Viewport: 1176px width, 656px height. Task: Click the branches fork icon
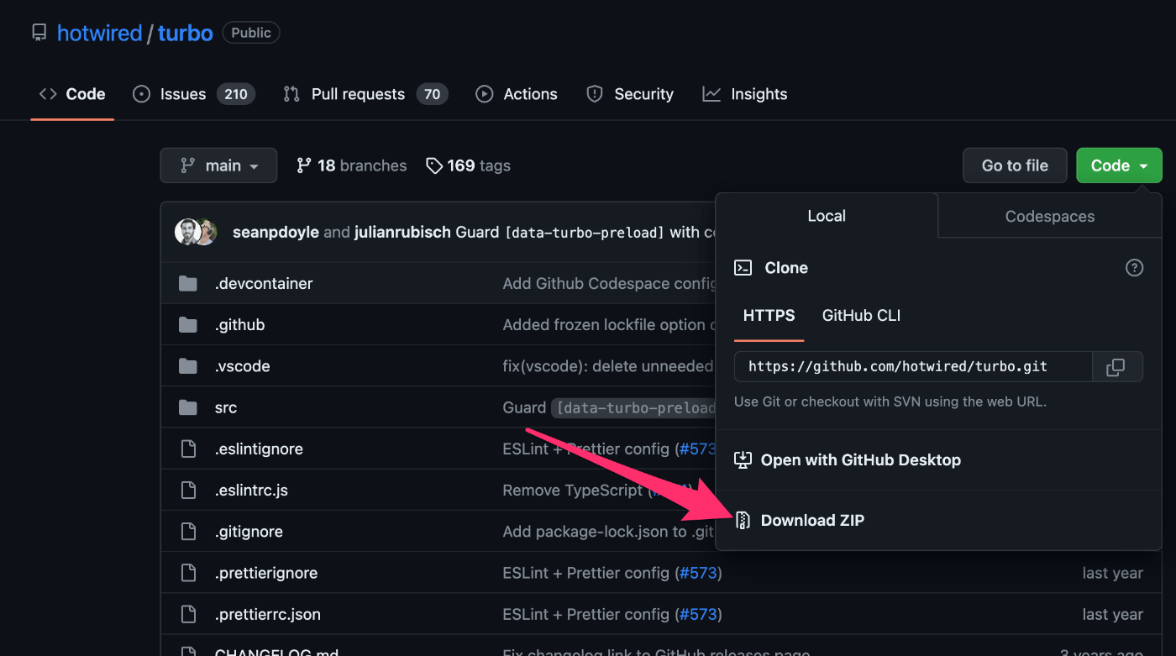tap(304, 165)
